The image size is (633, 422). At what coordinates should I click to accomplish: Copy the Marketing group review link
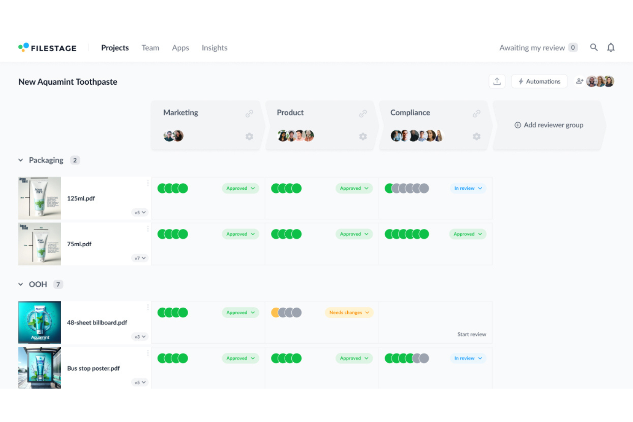249,113
